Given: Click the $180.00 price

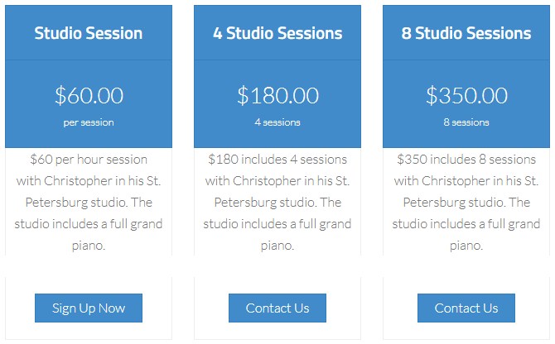Looking at the screenshot, I should click(277, 95).
